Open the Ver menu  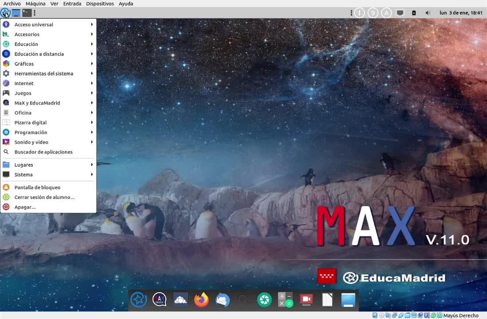[x=55, y=4]
